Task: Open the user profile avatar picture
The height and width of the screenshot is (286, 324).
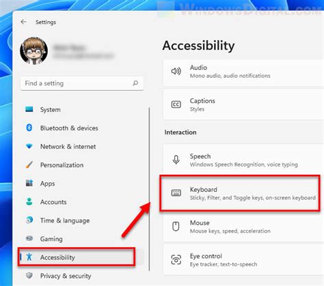Action: 34,51
